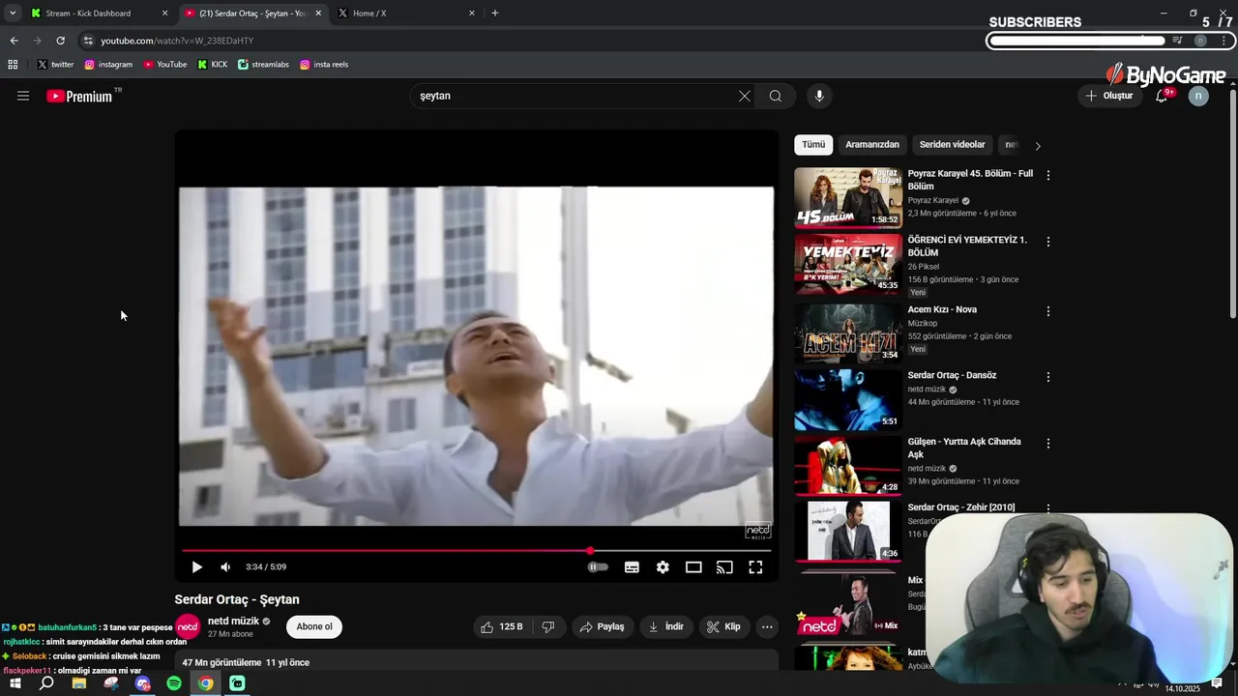Play the Şeytan video
Screen dimensions: 1238x696
click(x=196, y=567)
